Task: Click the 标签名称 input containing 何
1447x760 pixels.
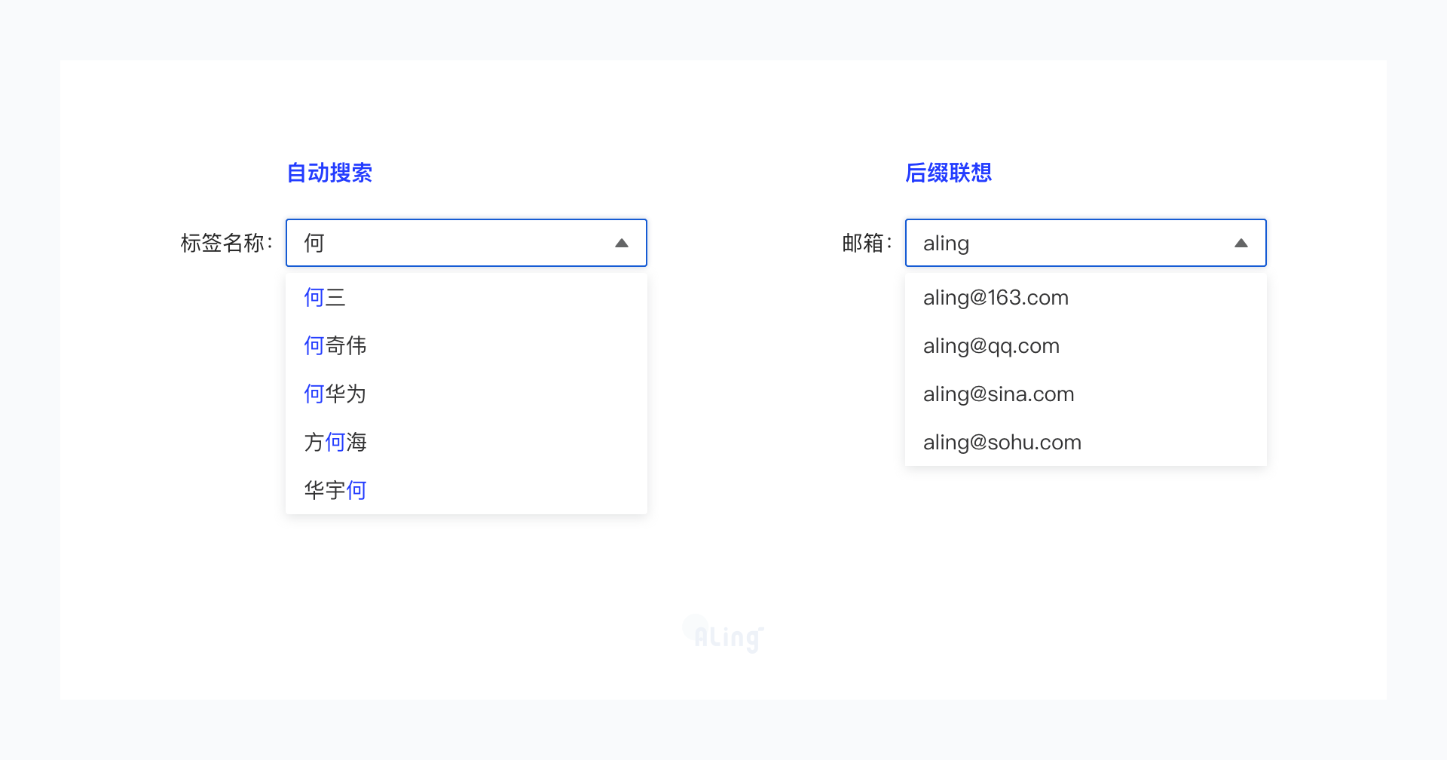Action: coord(452,243)
